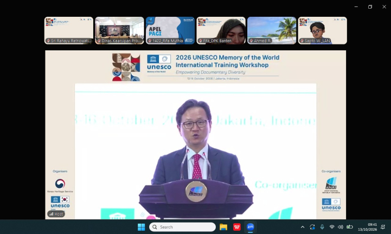Image resolution: width=391 pixels, height=234 pixels.
Task: Click the UNESCO logo under Co-organisers
Action: coord(331,205)
